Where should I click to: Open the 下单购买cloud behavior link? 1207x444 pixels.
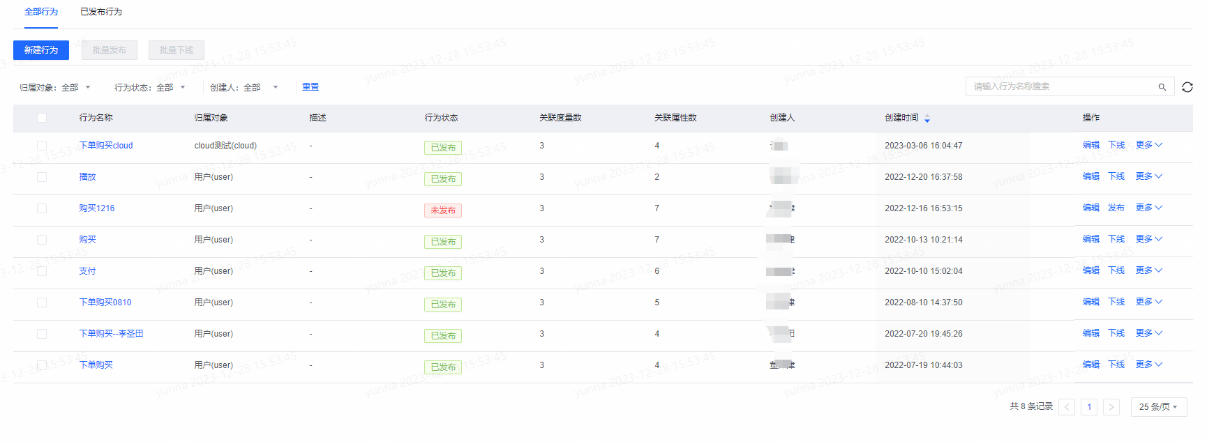[106, 146]
